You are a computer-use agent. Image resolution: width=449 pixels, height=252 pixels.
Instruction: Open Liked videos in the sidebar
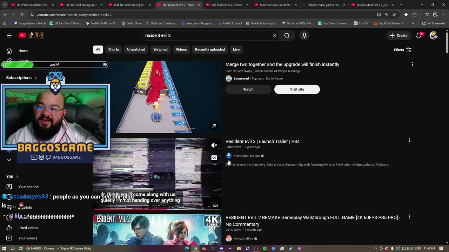point(28,228)
